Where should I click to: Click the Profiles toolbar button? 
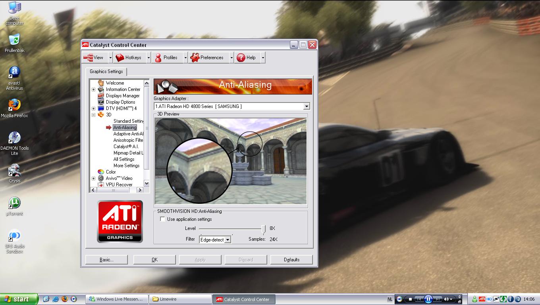coord(167,58)
